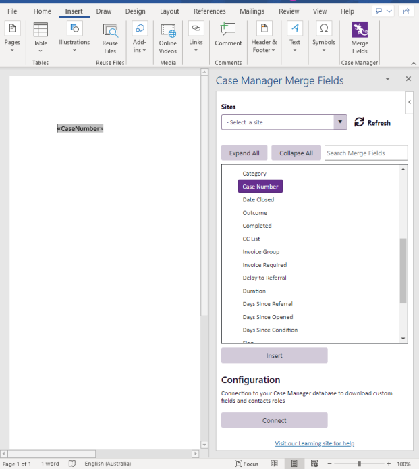Open the File tab
This screenshot has height=469, width=419.
[x=12, y=11]
